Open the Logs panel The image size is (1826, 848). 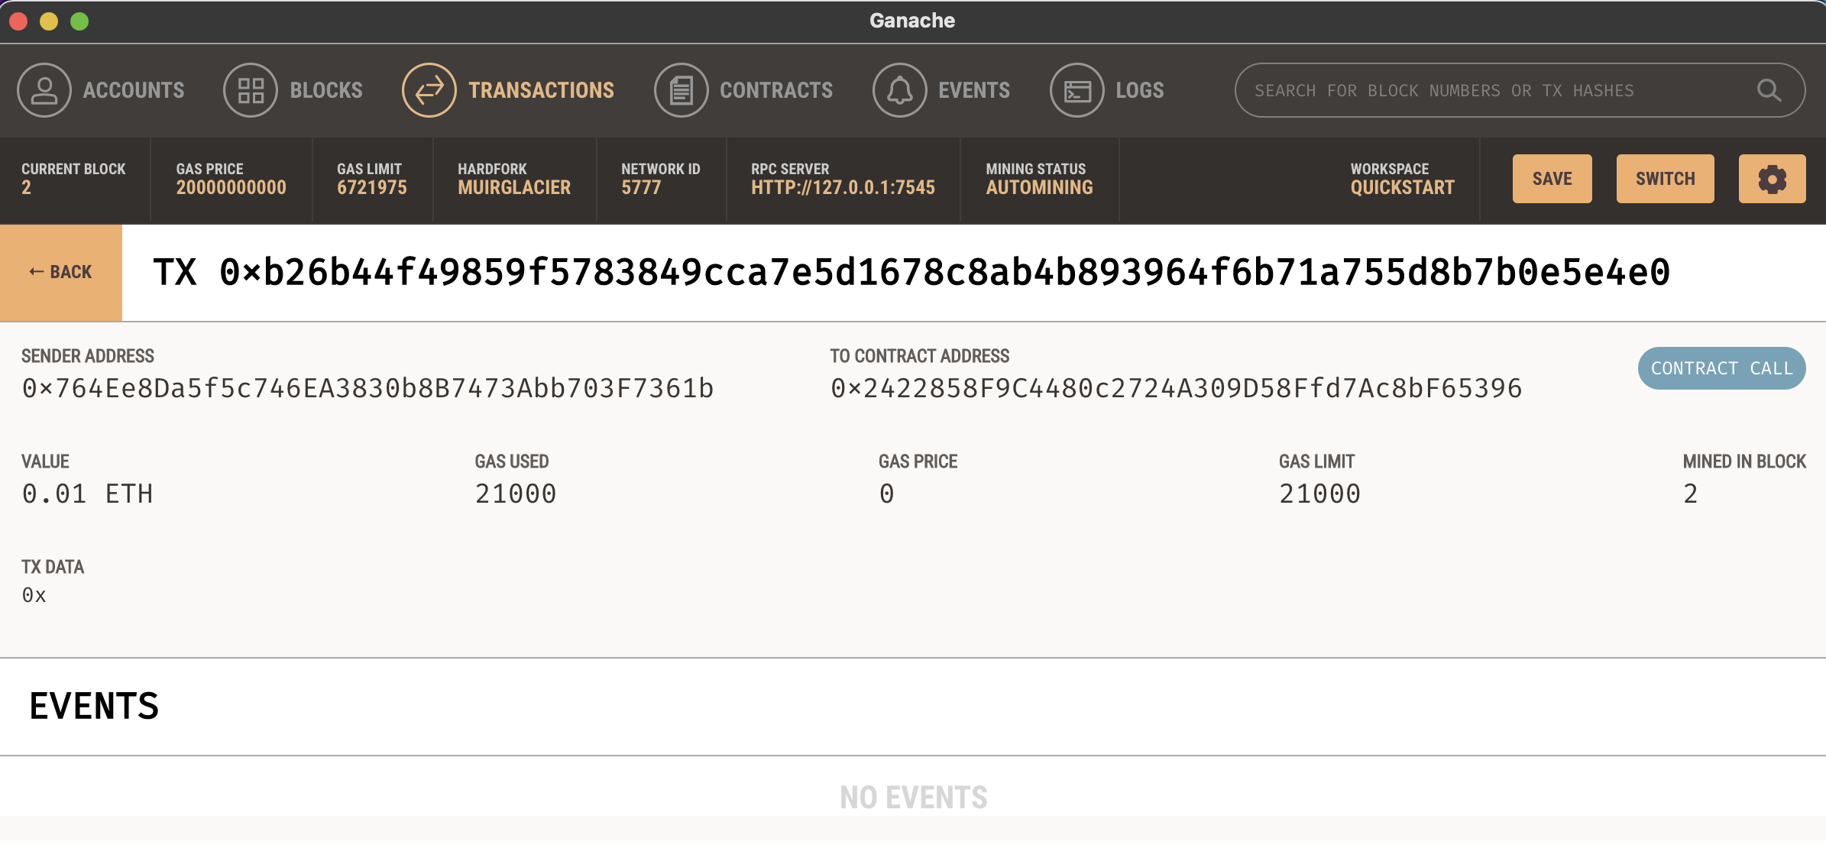click(x=1108, y=89)
